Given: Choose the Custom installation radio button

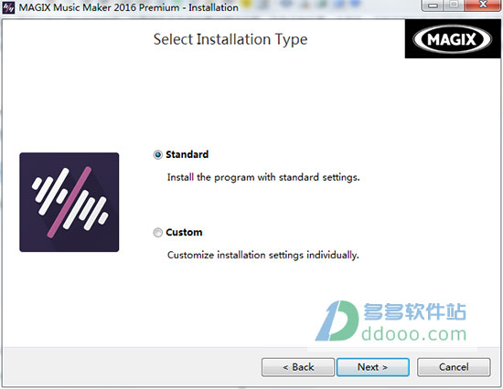Looking at the screenshot, I should [157, 233].
